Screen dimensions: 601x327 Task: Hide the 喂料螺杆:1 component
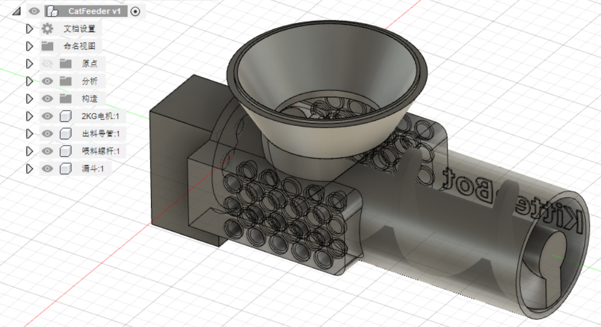click(47, 151)
